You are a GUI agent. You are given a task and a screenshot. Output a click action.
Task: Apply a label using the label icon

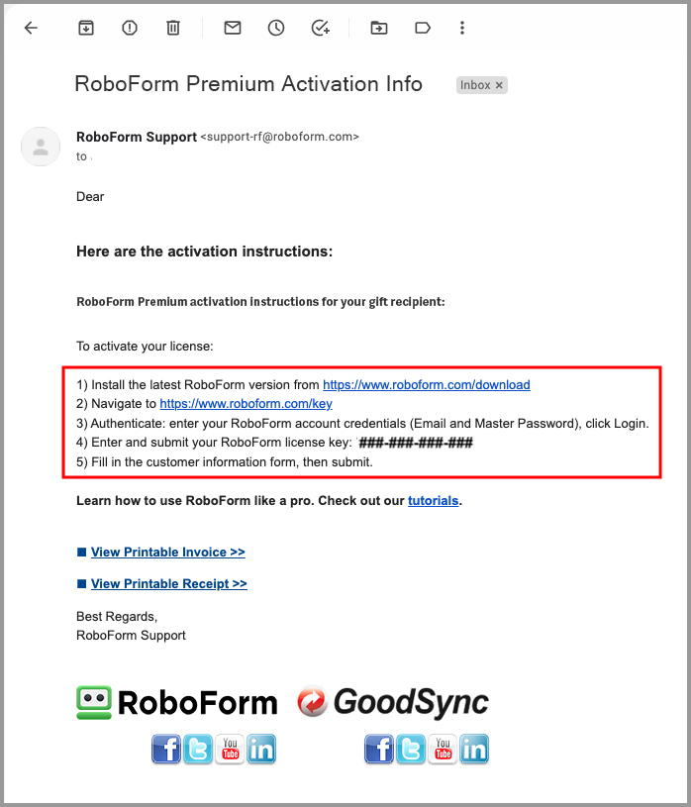(422, 28)
